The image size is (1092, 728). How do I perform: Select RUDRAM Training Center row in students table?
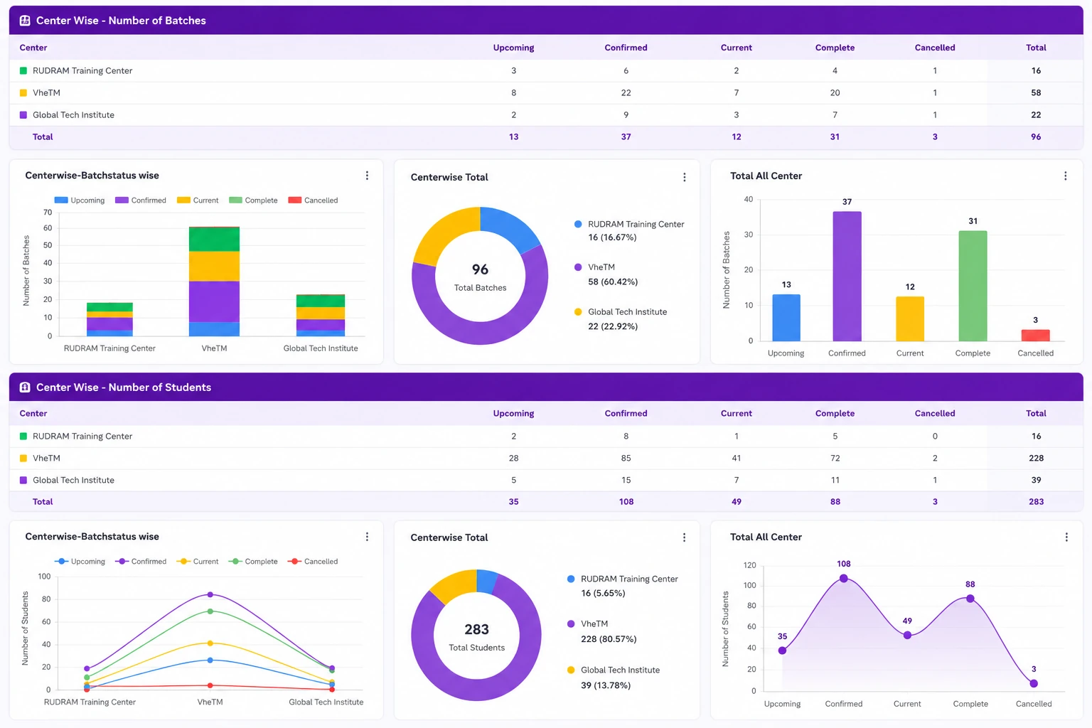(546, 436)
